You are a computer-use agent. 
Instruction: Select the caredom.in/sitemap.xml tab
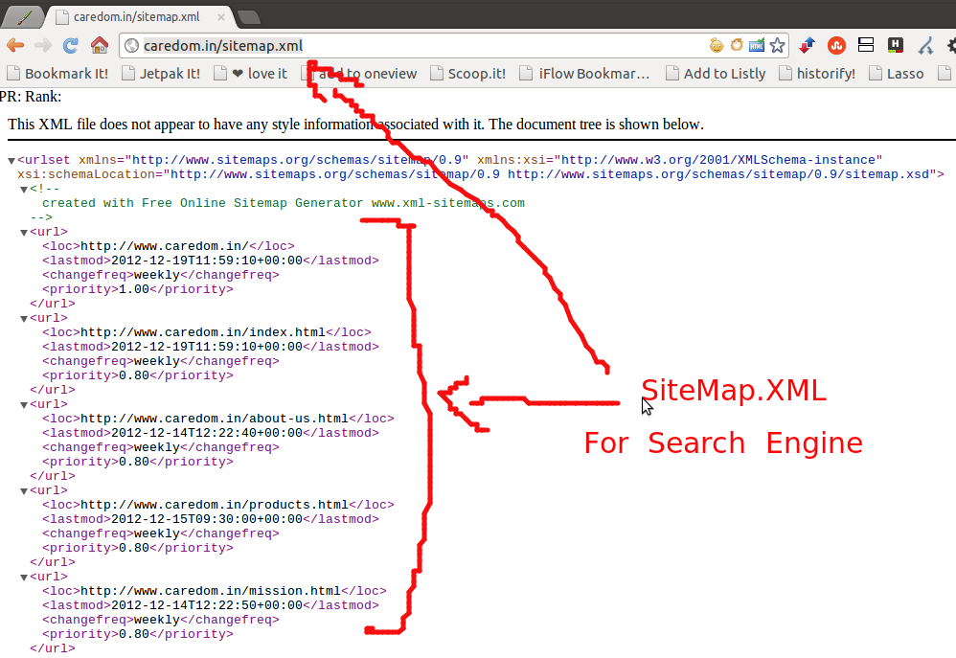137,17
